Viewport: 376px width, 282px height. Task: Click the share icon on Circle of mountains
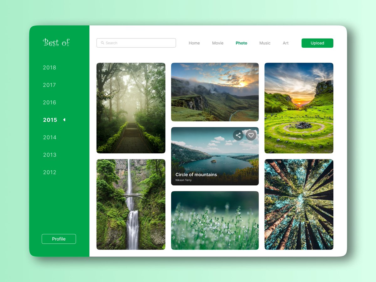point(238,135)
